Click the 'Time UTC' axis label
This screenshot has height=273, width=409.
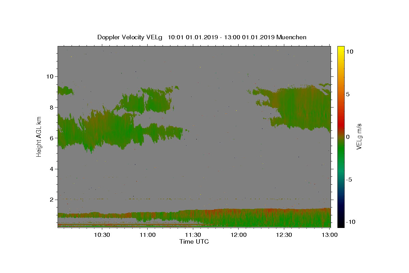[194, 242]
